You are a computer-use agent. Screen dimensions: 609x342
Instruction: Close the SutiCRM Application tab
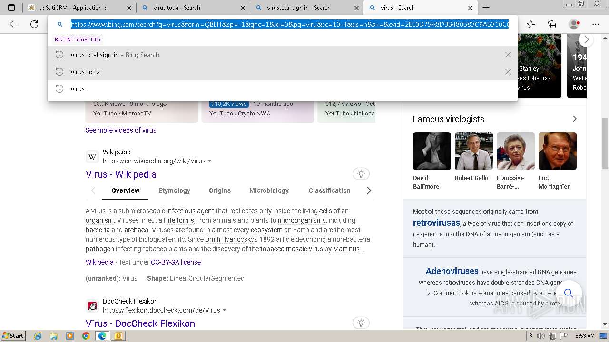(x=129, y=8)
